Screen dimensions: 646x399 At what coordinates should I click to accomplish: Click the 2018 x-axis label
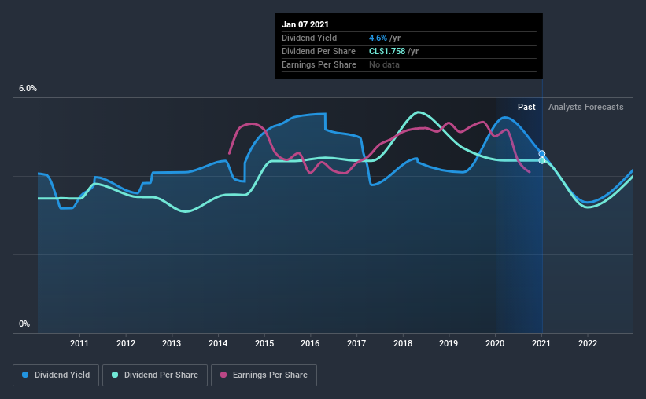[403, 343]
